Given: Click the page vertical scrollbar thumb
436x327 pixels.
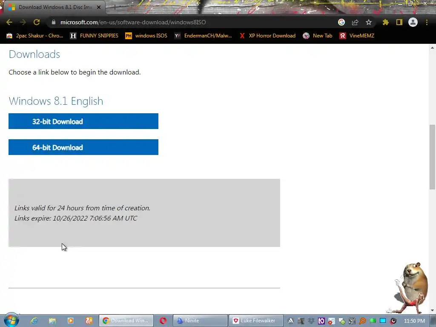Looking at the screenshot, I should coord(432,157).
